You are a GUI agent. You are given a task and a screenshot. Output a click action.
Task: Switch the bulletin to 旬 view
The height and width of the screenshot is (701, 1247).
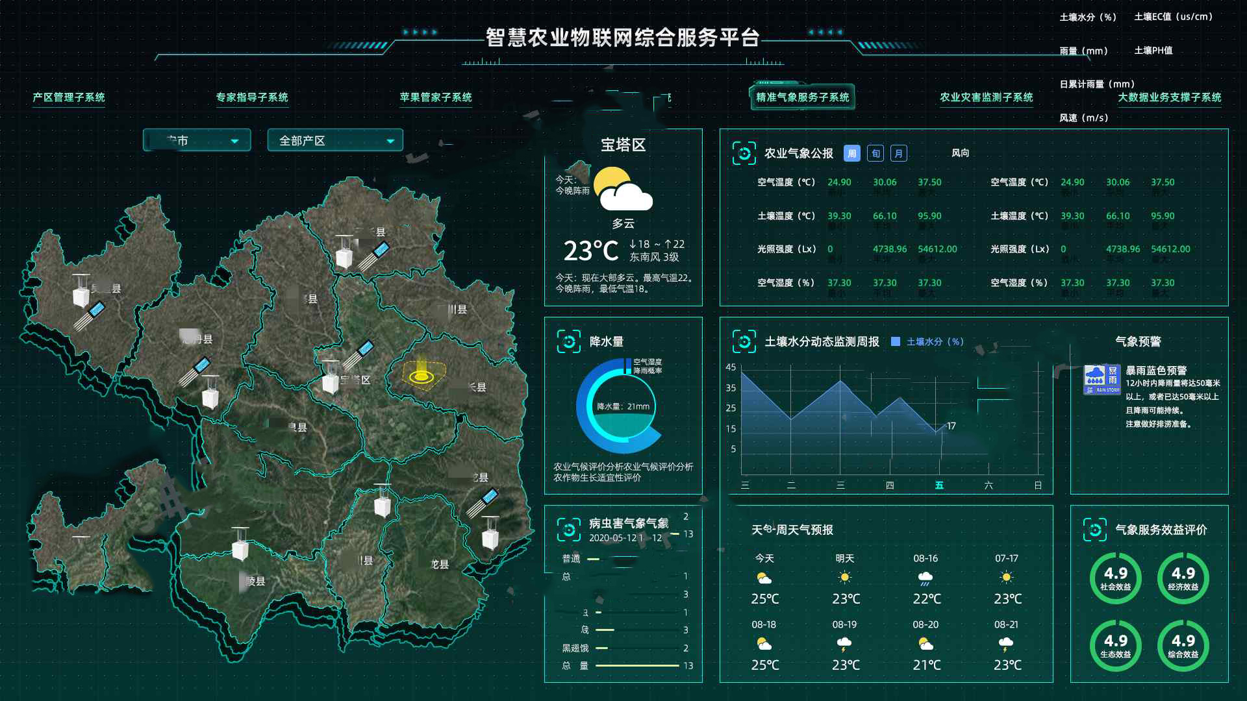[875, 153]
